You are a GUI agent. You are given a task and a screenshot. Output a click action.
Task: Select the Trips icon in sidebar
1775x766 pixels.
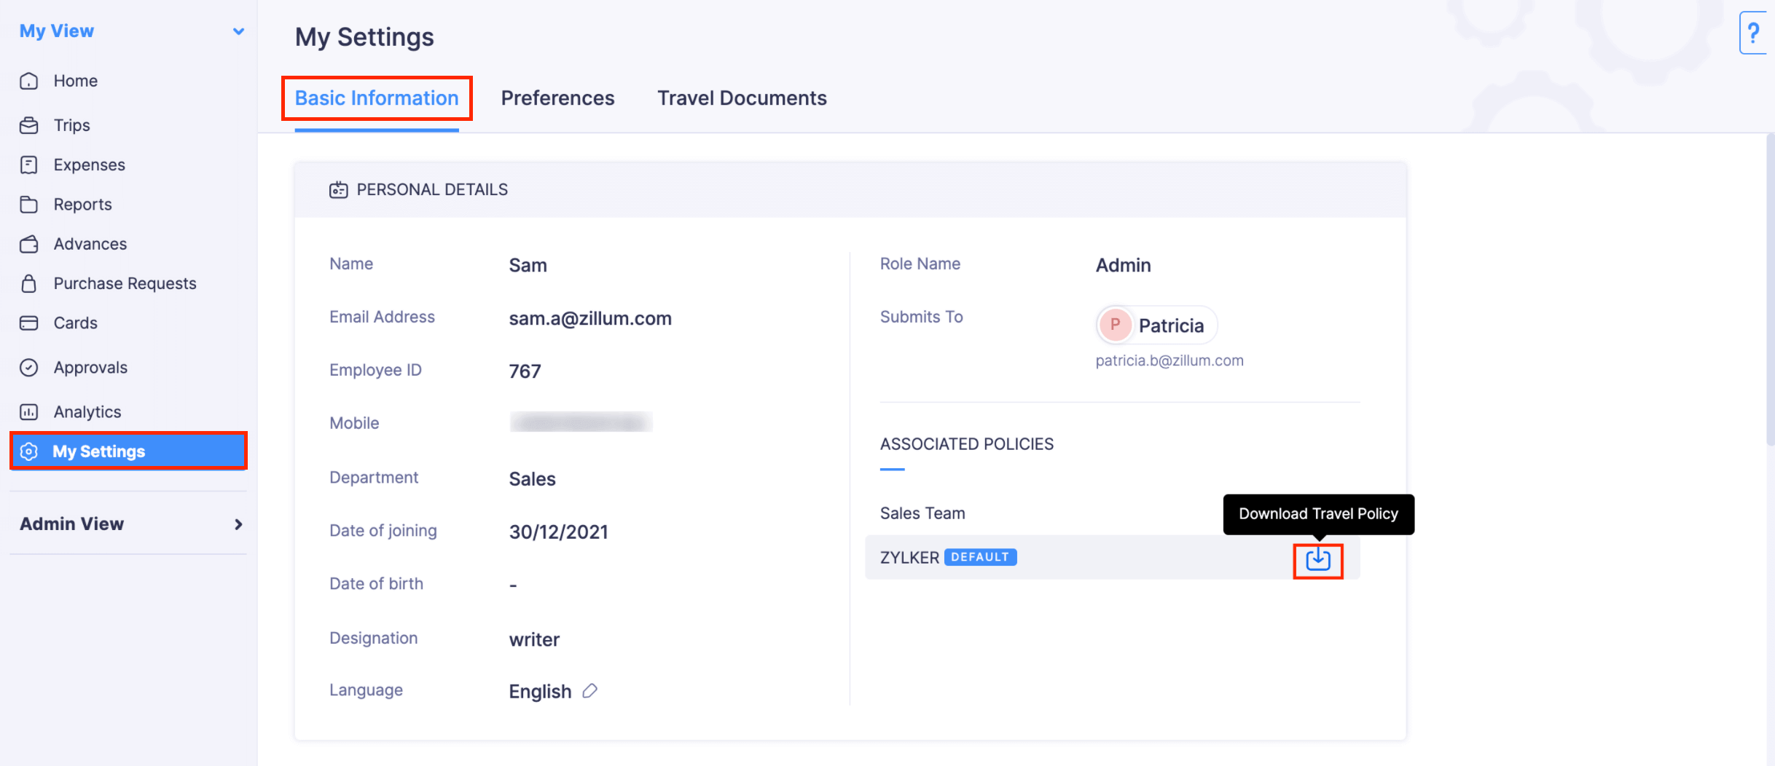tap(29, 125)
